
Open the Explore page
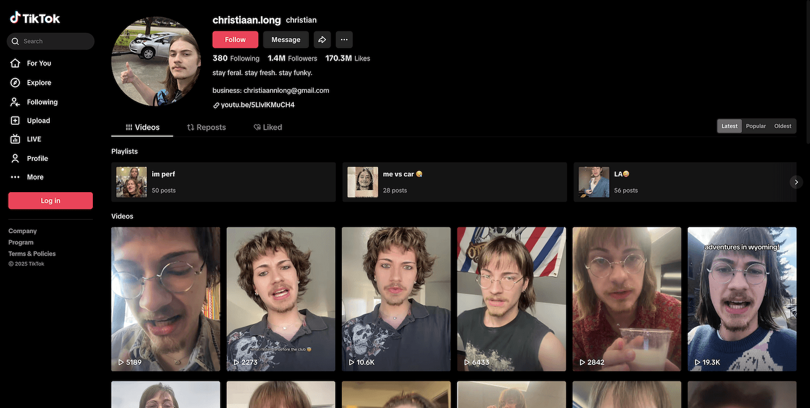39,83
